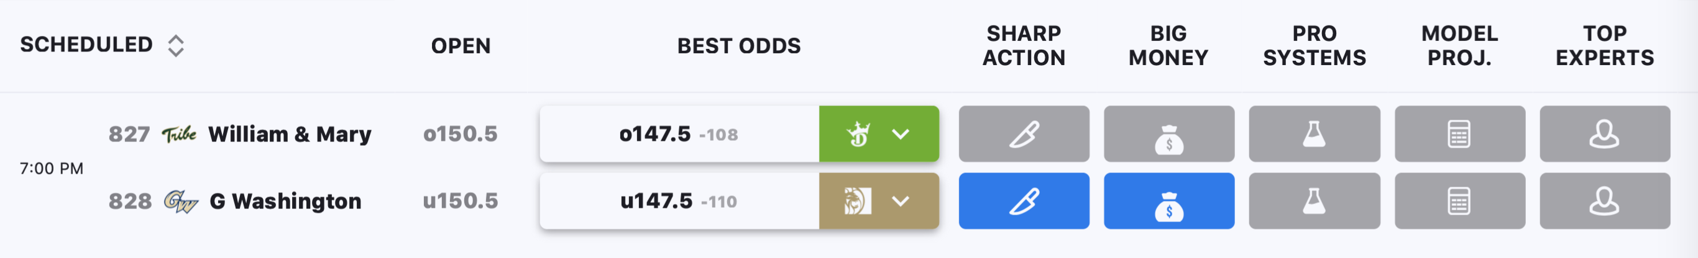Click G Washington pro systems flask icon
This screenshot has width=1698, height=258.
[x=1315, y=201]
